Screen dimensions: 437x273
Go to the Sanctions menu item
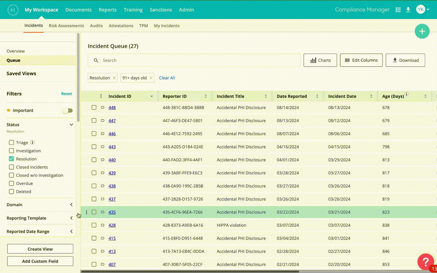tap(161, 10)
